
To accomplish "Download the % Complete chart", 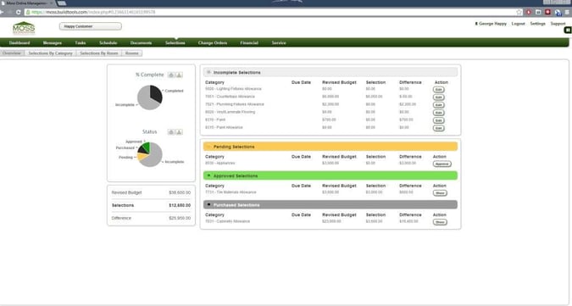I will pos(179,75).
